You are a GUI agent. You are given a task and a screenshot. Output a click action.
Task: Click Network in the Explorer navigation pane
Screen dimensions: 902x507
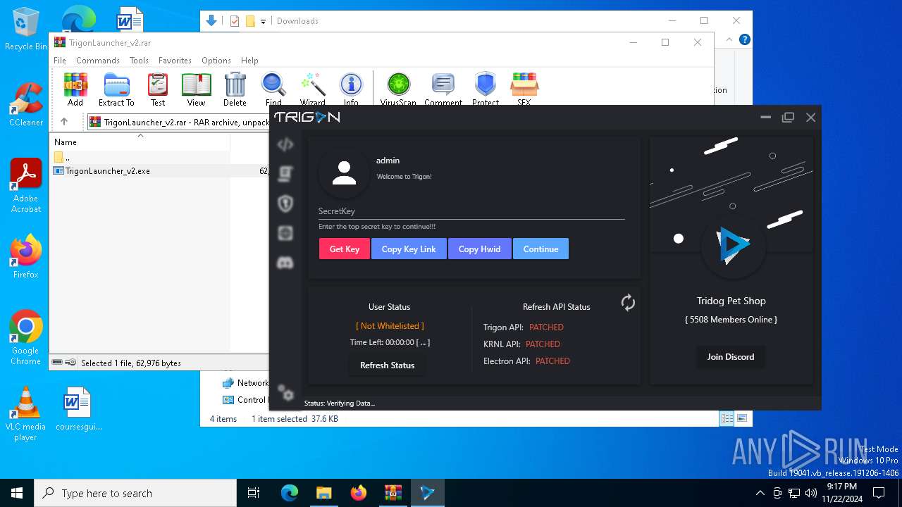click(245, 383)
